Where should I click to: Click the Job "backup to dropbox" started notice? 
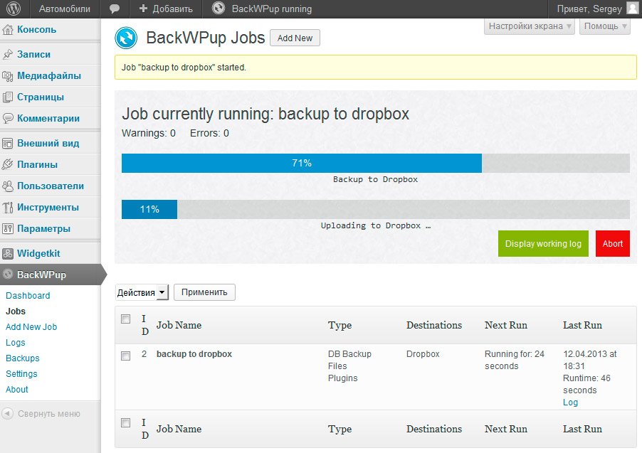click(376, 67)
